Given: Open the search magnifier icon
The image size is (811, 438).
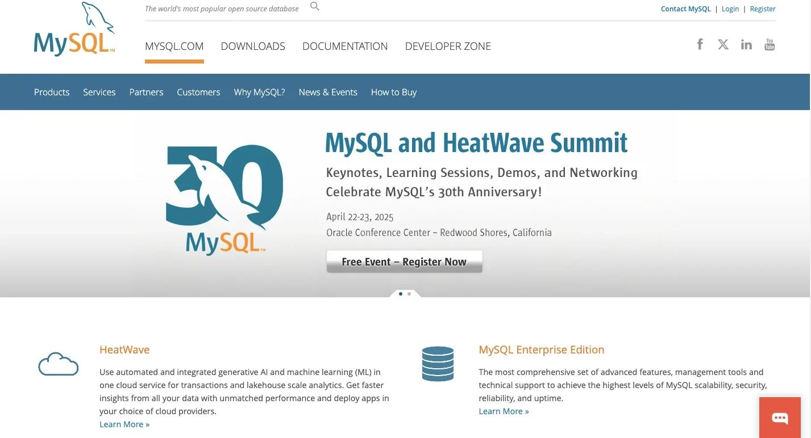Looking at the screenshot, I should pyautogui.click(x=315, y=7).
